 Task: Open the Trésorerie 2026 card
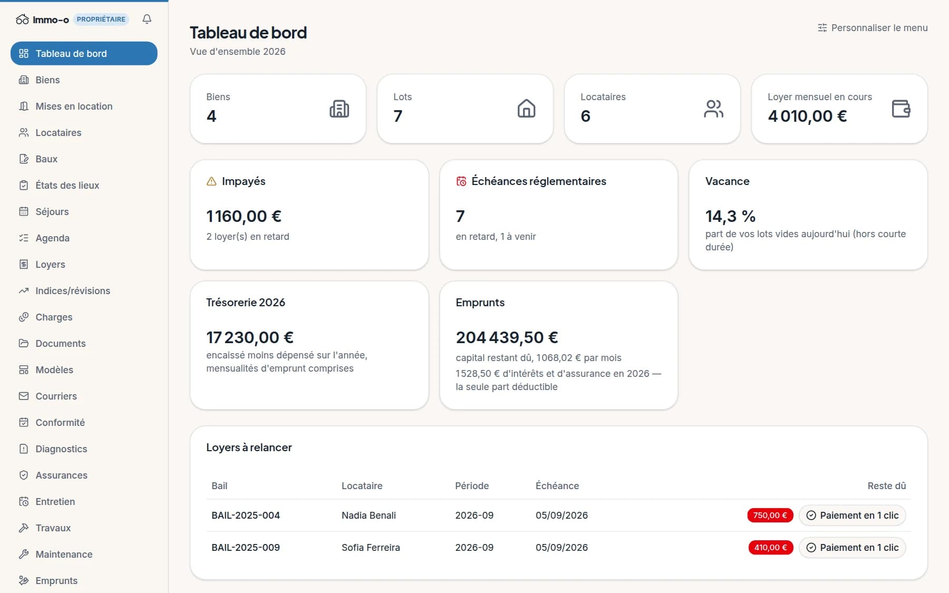(x=309, y=345)
